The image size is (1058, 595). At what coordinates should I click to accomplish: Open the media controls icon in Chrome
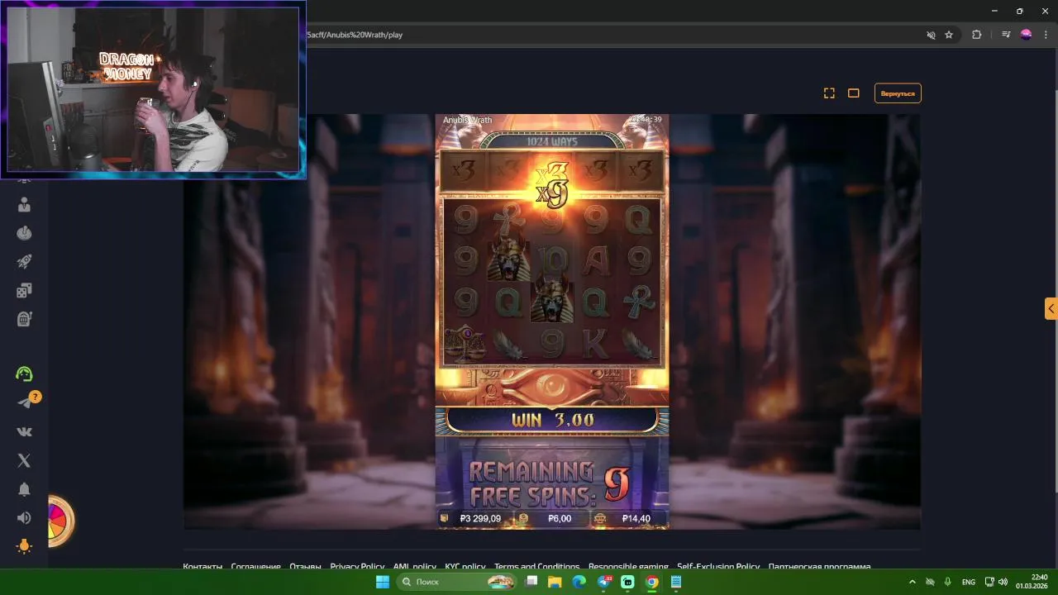coord(1006,35)
